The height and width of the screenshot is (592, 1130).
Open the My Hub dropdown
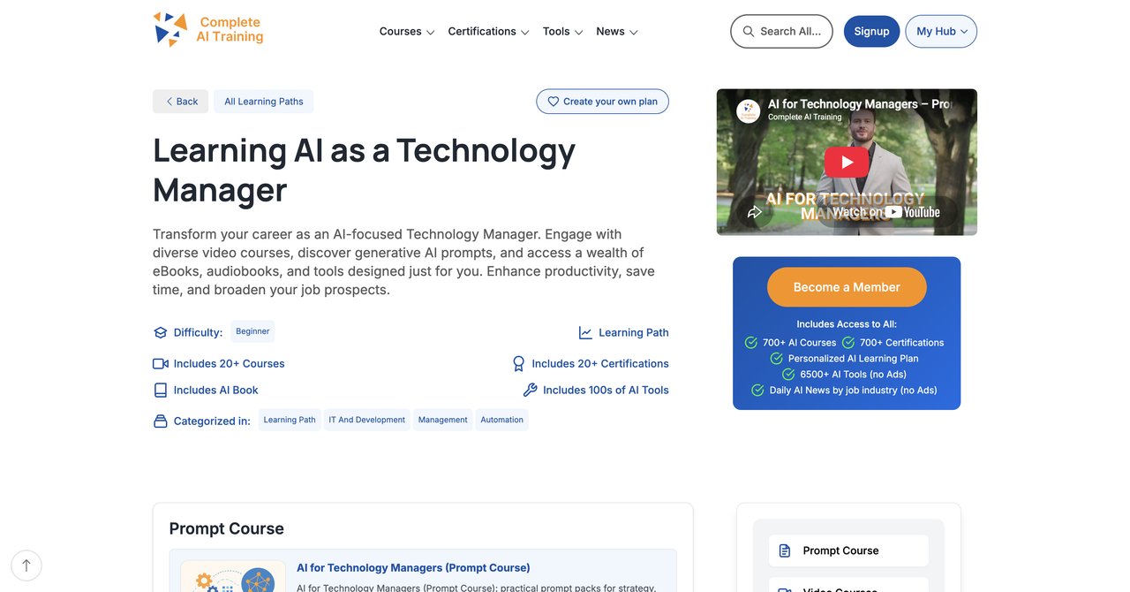941,31
